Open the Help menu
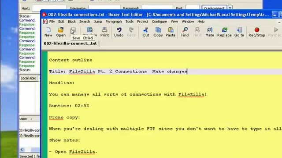 pyautogui.click(x=201, y=22)
